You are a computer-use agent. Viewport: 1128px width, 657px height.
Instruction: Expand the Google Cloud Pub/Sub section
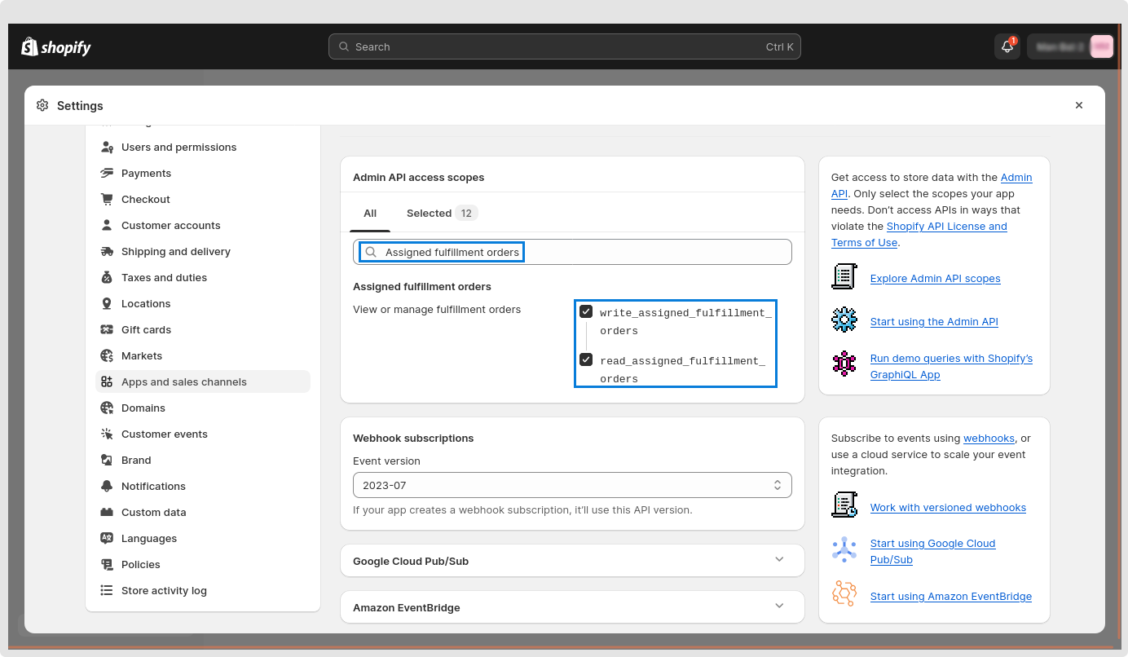pyautogui.click(x=572, y=561)
